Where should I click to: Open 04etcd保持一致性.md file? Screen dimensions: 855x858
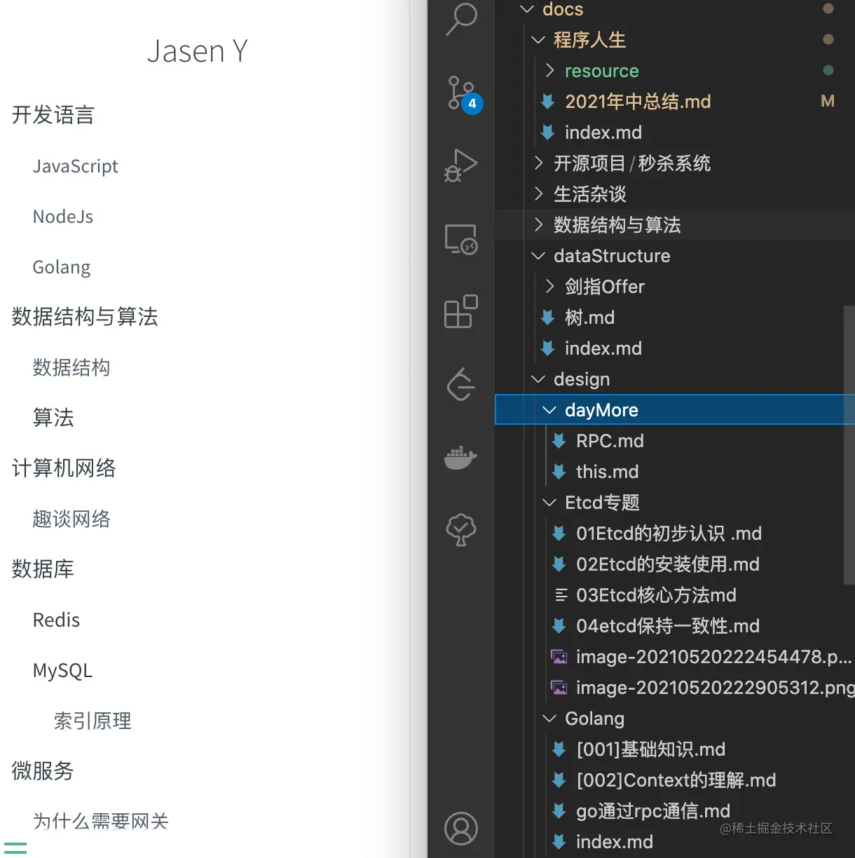click(x=668, y=626)
